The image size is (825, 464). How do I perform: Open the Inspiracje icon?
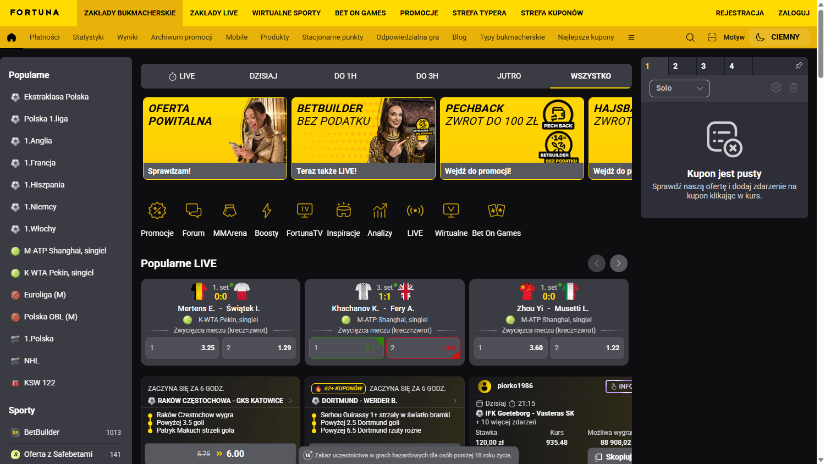click(344, 210)
